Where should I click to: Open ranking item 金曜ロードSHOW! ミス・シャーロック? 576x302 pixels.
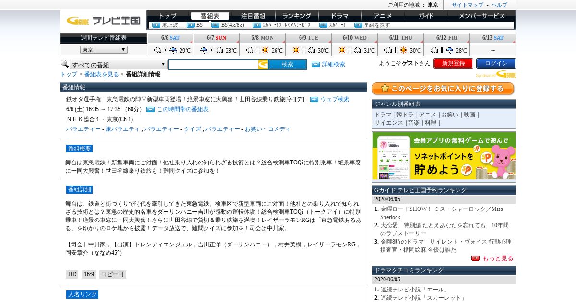[x=442, y=213]
